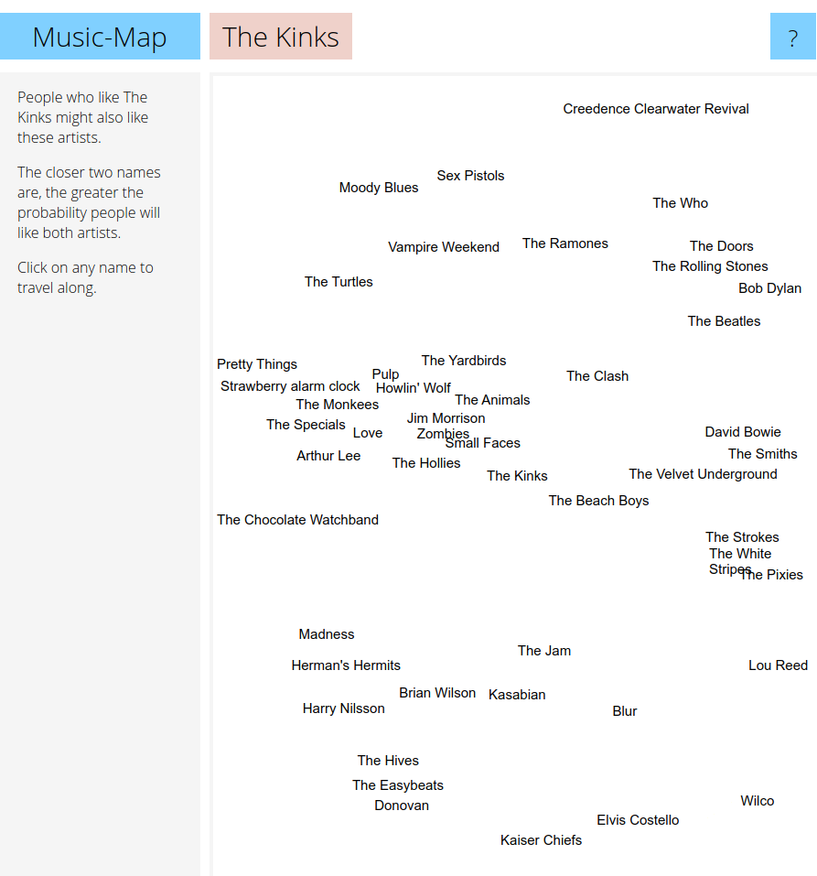Select Herman's Hermits
The height and width of the screenshot is (876, 817).
tap(346, 665)
